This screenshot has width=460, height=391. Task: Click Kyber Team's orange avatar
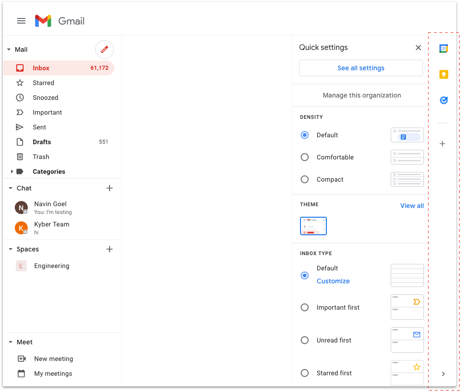(x=21, y=228)
